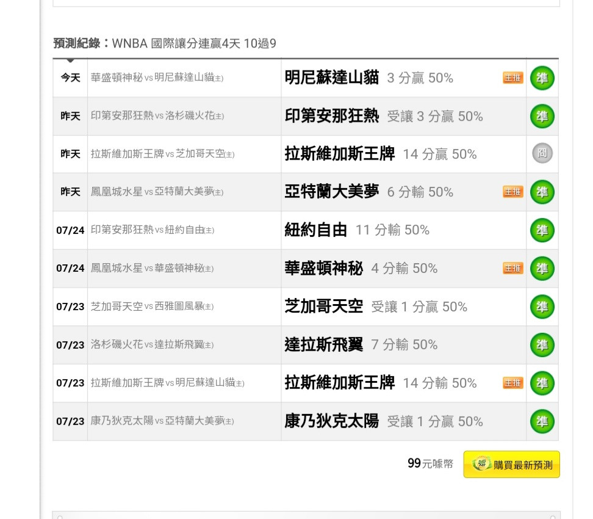Click the prediction 達拉斯飛翼 7 分輸 50%
593x519 pixels.
(361, 344)
